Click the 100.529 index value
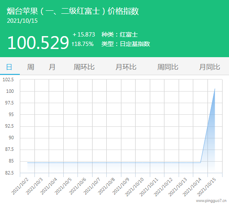Screen dimensions: 229x205 38,43
